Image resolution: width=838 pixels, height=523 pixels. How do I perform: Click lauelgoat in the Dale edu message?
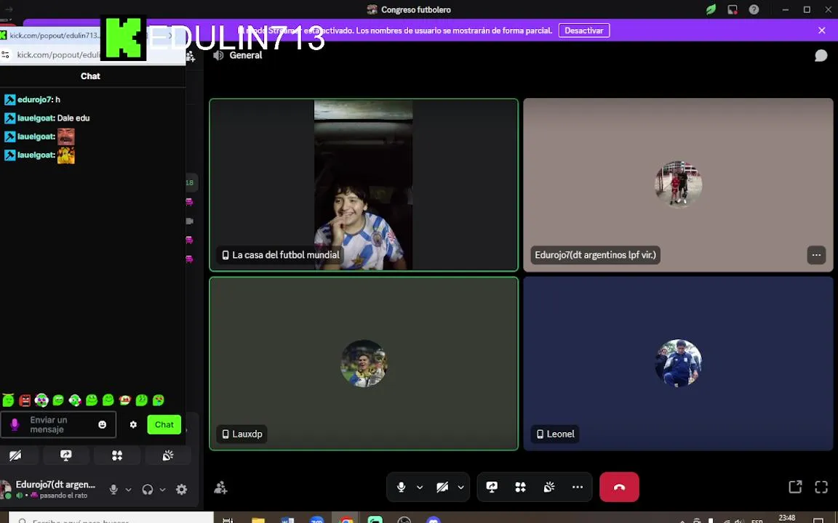(x=35, y=118)
